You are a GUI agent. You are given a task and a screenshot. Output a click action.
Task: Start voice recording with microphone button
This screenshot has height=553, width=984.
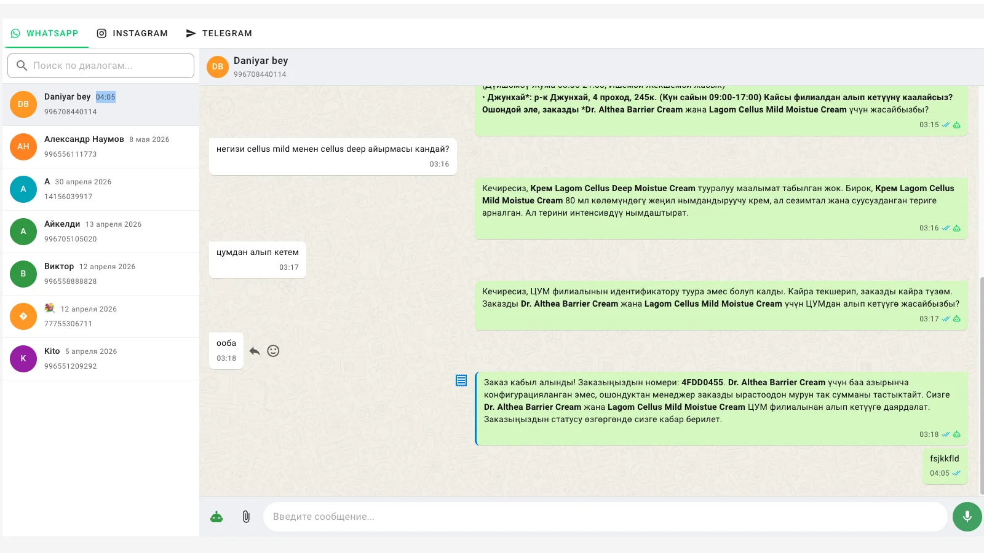point(967,517)
